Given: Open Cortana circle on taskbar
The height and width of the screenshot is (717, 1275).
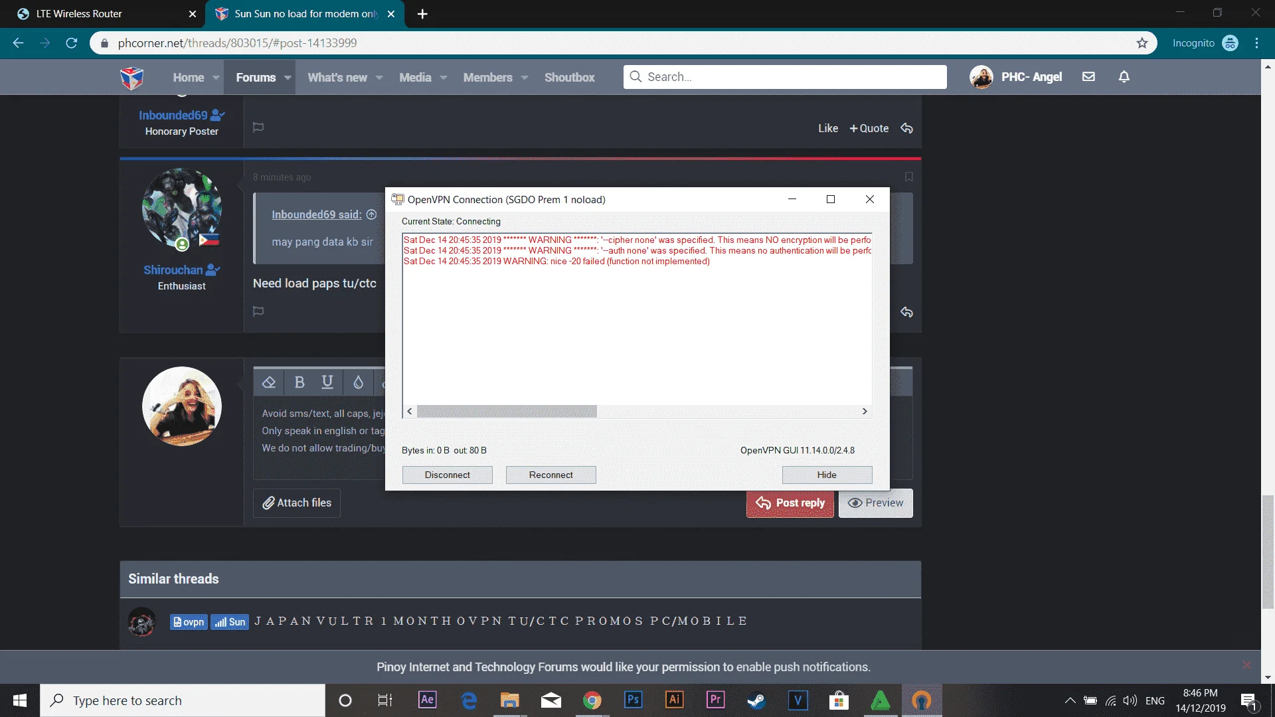Looking at the screenshot, I should pyautogui.click(x=345, y=700).
